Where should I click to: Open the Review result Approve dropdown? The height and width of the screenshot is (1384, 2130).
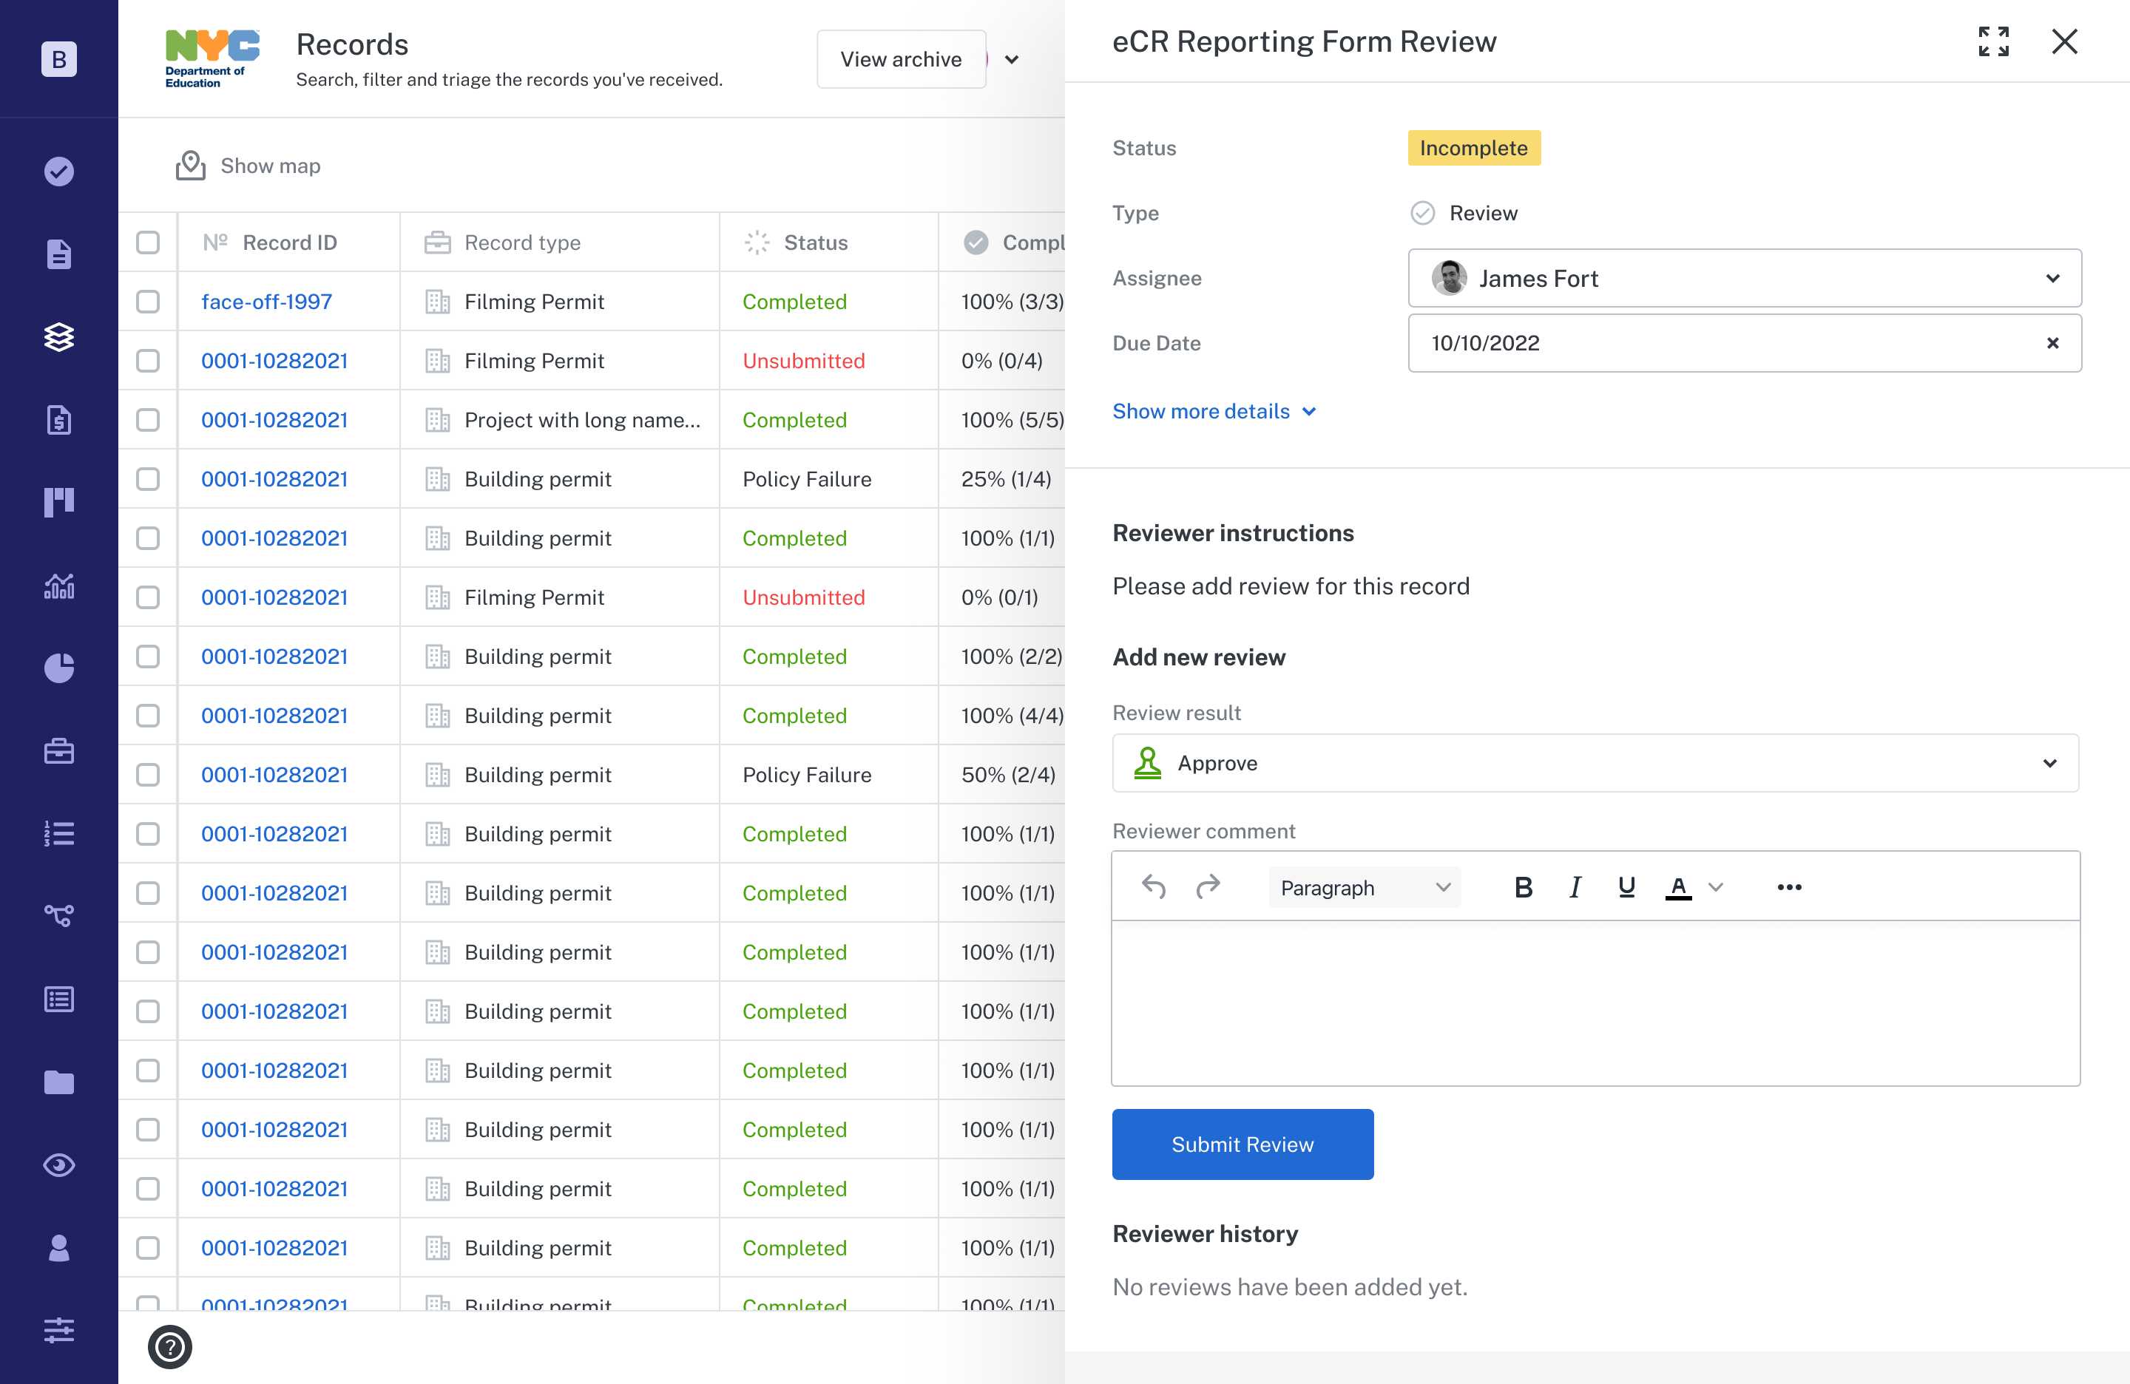click(x=1595, y=763)
